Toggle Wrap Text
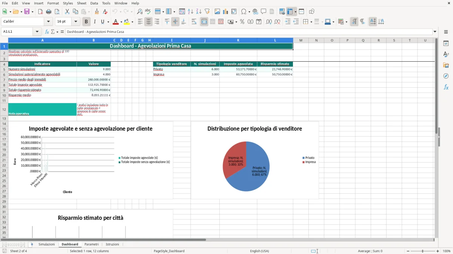 click(194, 22)
